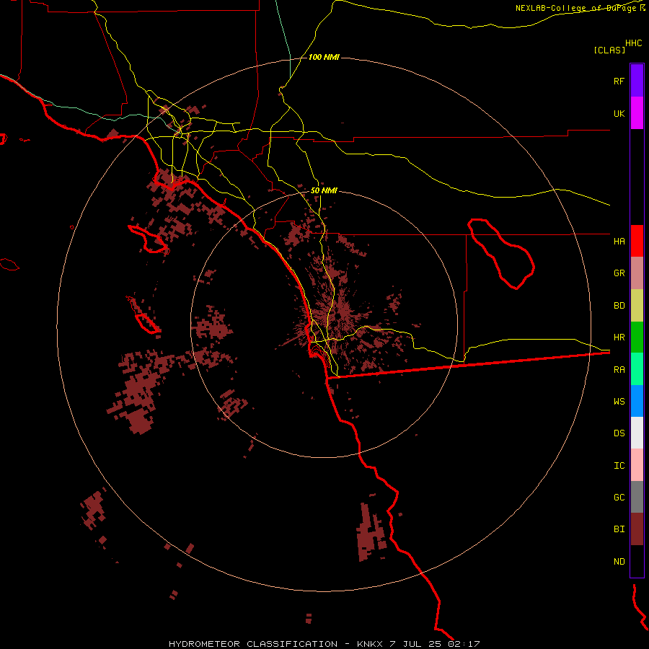Click the pinkish GR legend swatch
The image size is (649, 649).
point(637,273)
